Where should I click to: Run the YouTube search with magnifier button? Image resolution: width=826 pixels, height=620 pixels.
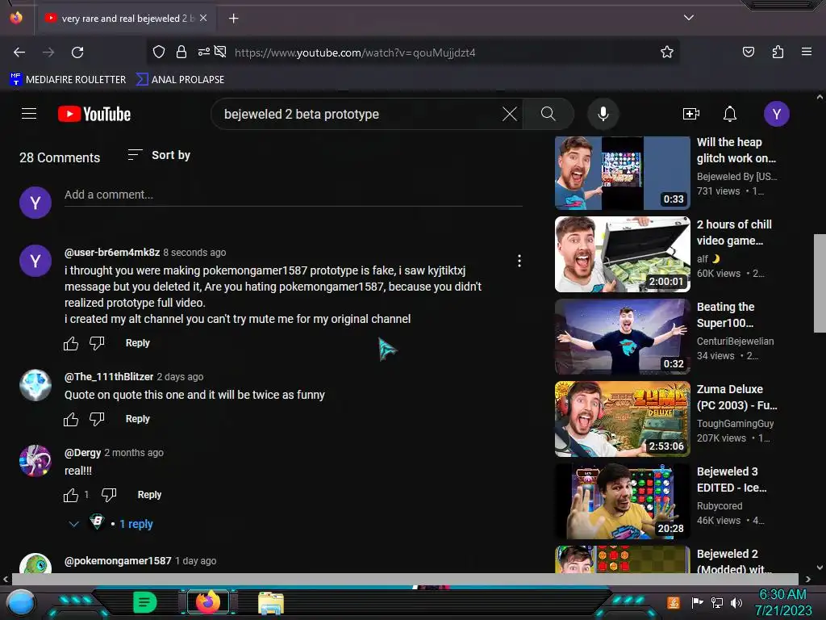click(x=548, y=114)
